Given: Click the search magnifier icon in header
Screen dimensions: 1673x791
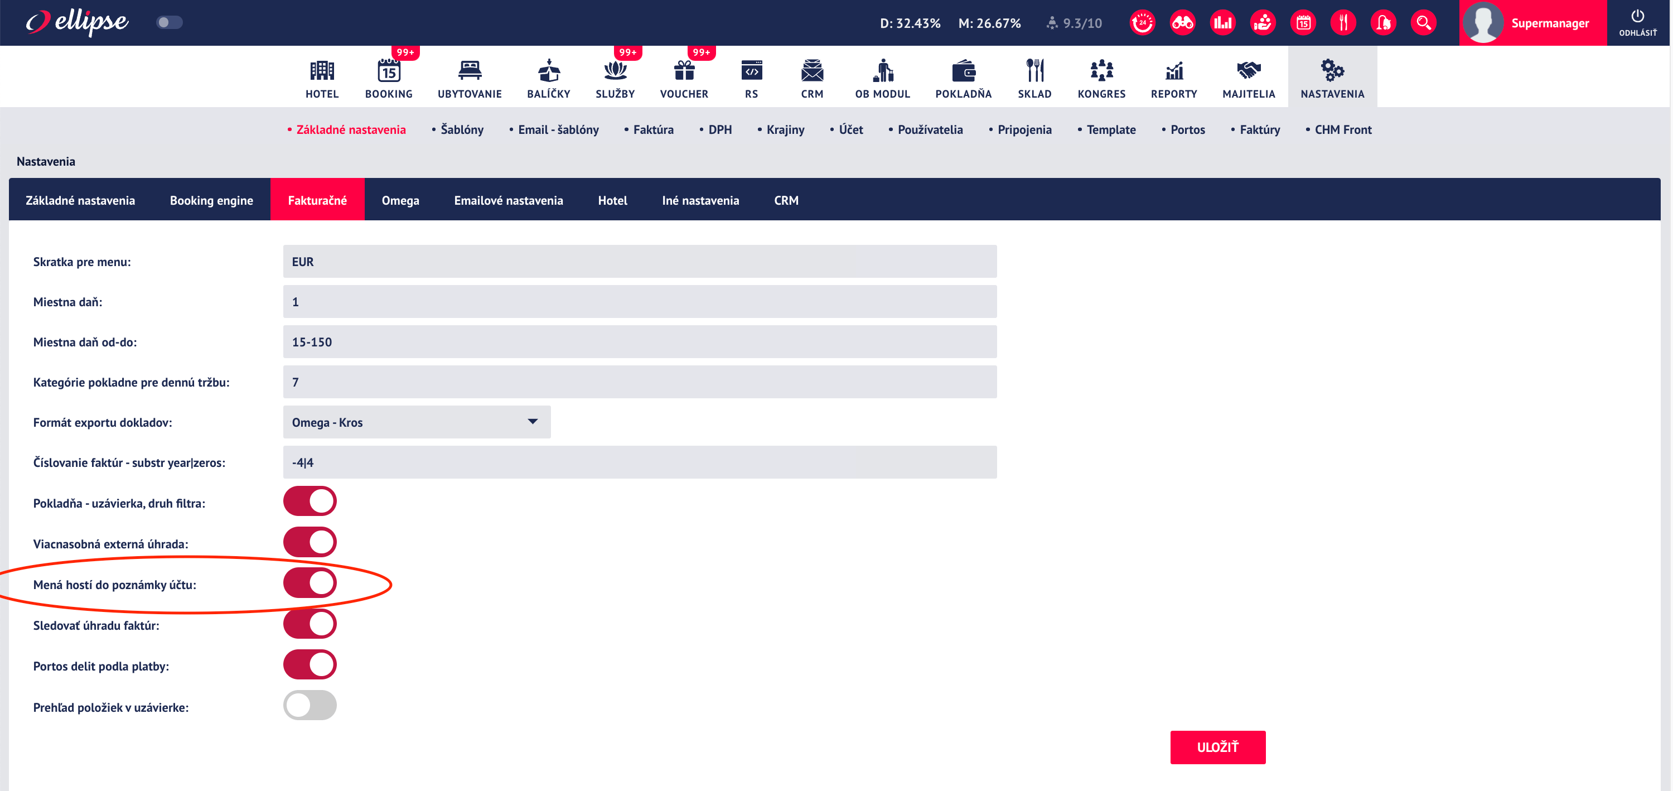Looking at the screenshot, I should tap(1423, 23).
